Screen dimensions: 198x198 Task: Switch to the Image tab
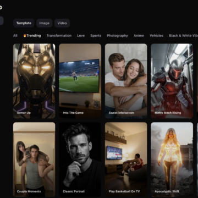pos(45,23)
